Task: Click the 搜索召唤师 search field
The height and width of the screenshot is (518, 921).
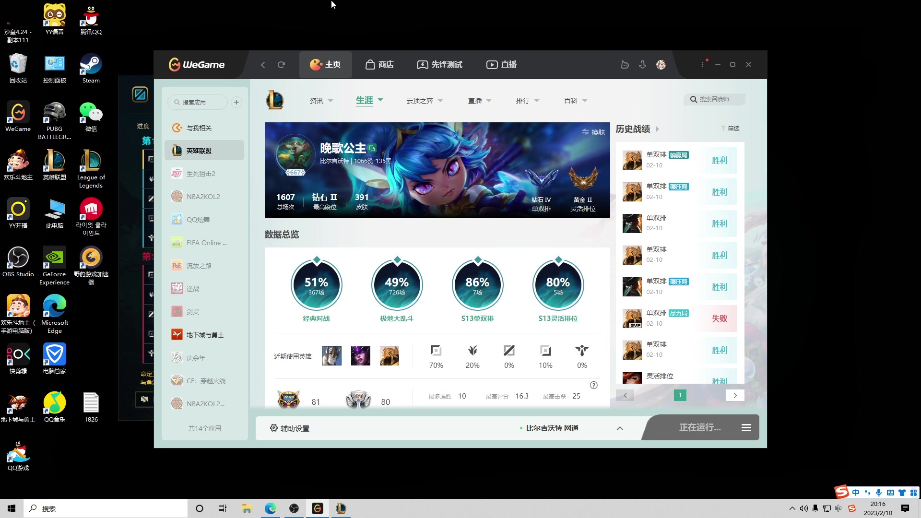Action: 715,99
